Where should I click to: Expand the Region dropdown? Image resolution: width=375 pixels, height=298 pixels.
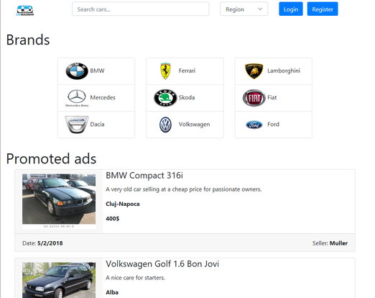[x=244, y=9]
